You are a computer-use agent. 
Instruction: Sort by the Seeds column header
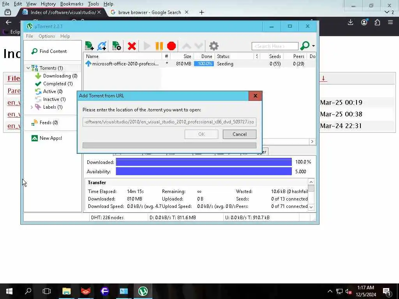tap(272, 56)
